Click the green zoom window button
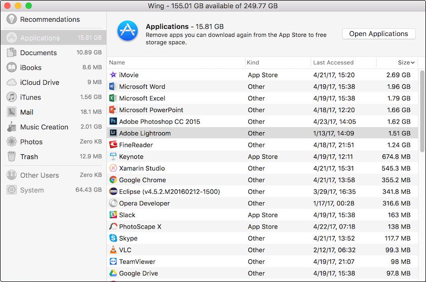The image size is (426, 282). click(x=28, y=6)
